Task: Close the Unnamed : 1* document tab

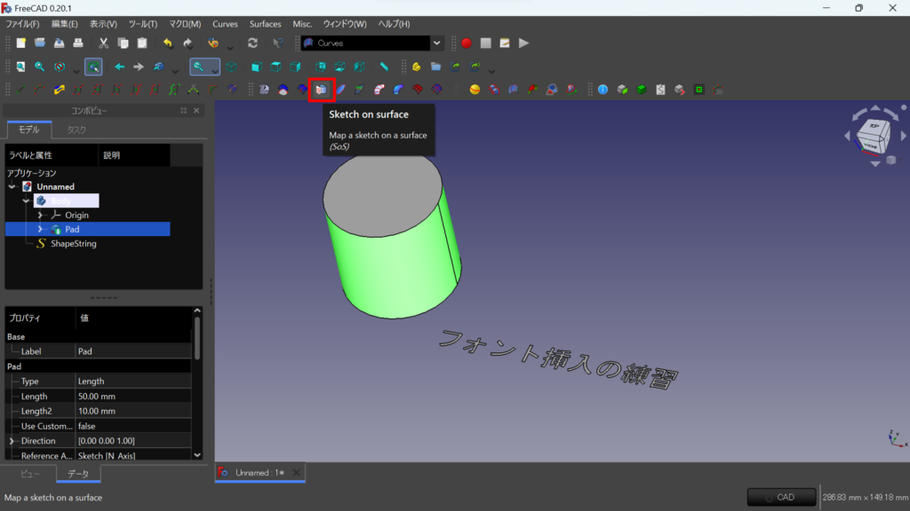Action: (x=297, y=473)
